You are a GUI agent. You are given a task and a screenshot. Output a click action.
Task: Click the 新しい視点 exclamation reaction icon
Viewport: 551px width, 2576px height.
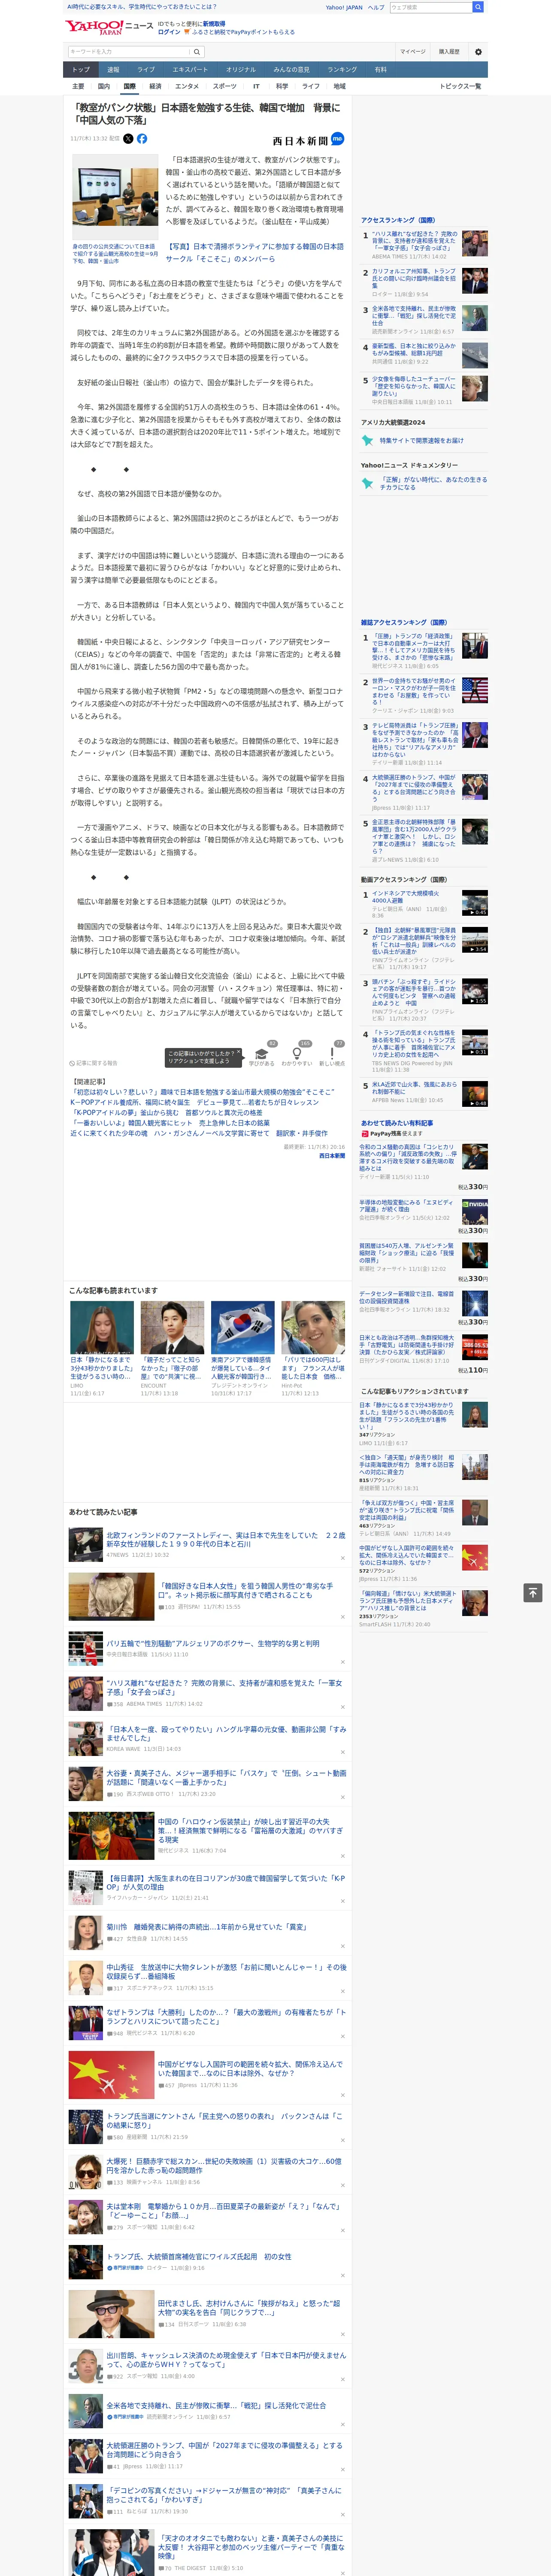tap(332, 1053)
